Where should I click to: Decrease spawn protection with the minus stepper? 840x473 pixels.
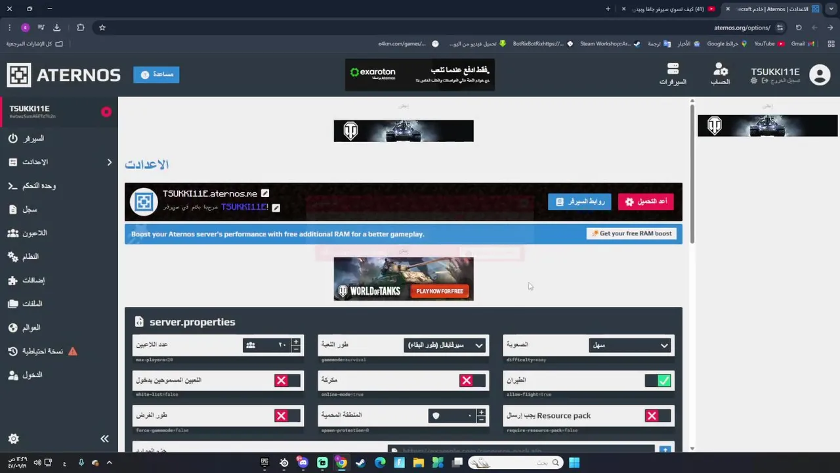pos(482,420)
